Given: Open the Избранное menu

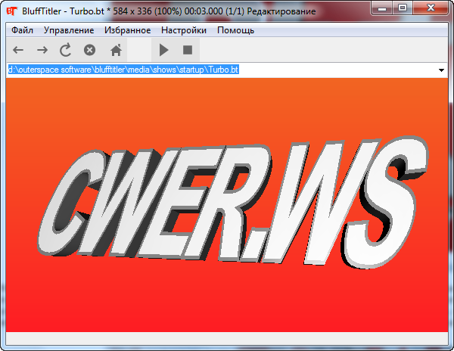Looking at the screenshot, I should point(128,30).
